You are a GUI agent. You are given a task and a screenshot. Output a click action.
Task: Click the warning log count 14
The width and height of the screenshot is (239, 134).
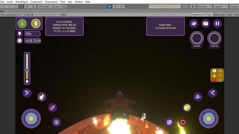point(220,75)
